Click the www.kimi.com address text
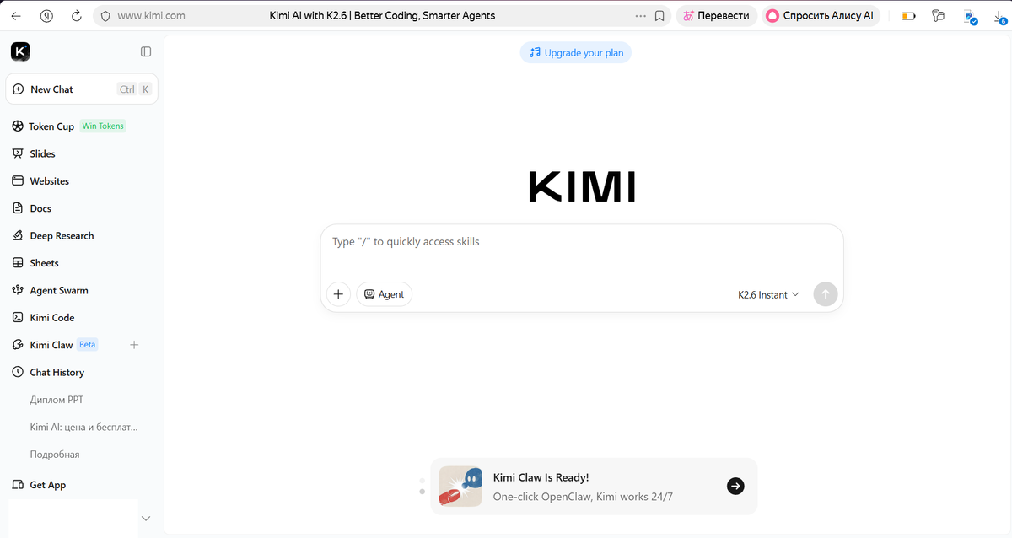This screenshot has width=1012, height=538. [x=151, y=15]
